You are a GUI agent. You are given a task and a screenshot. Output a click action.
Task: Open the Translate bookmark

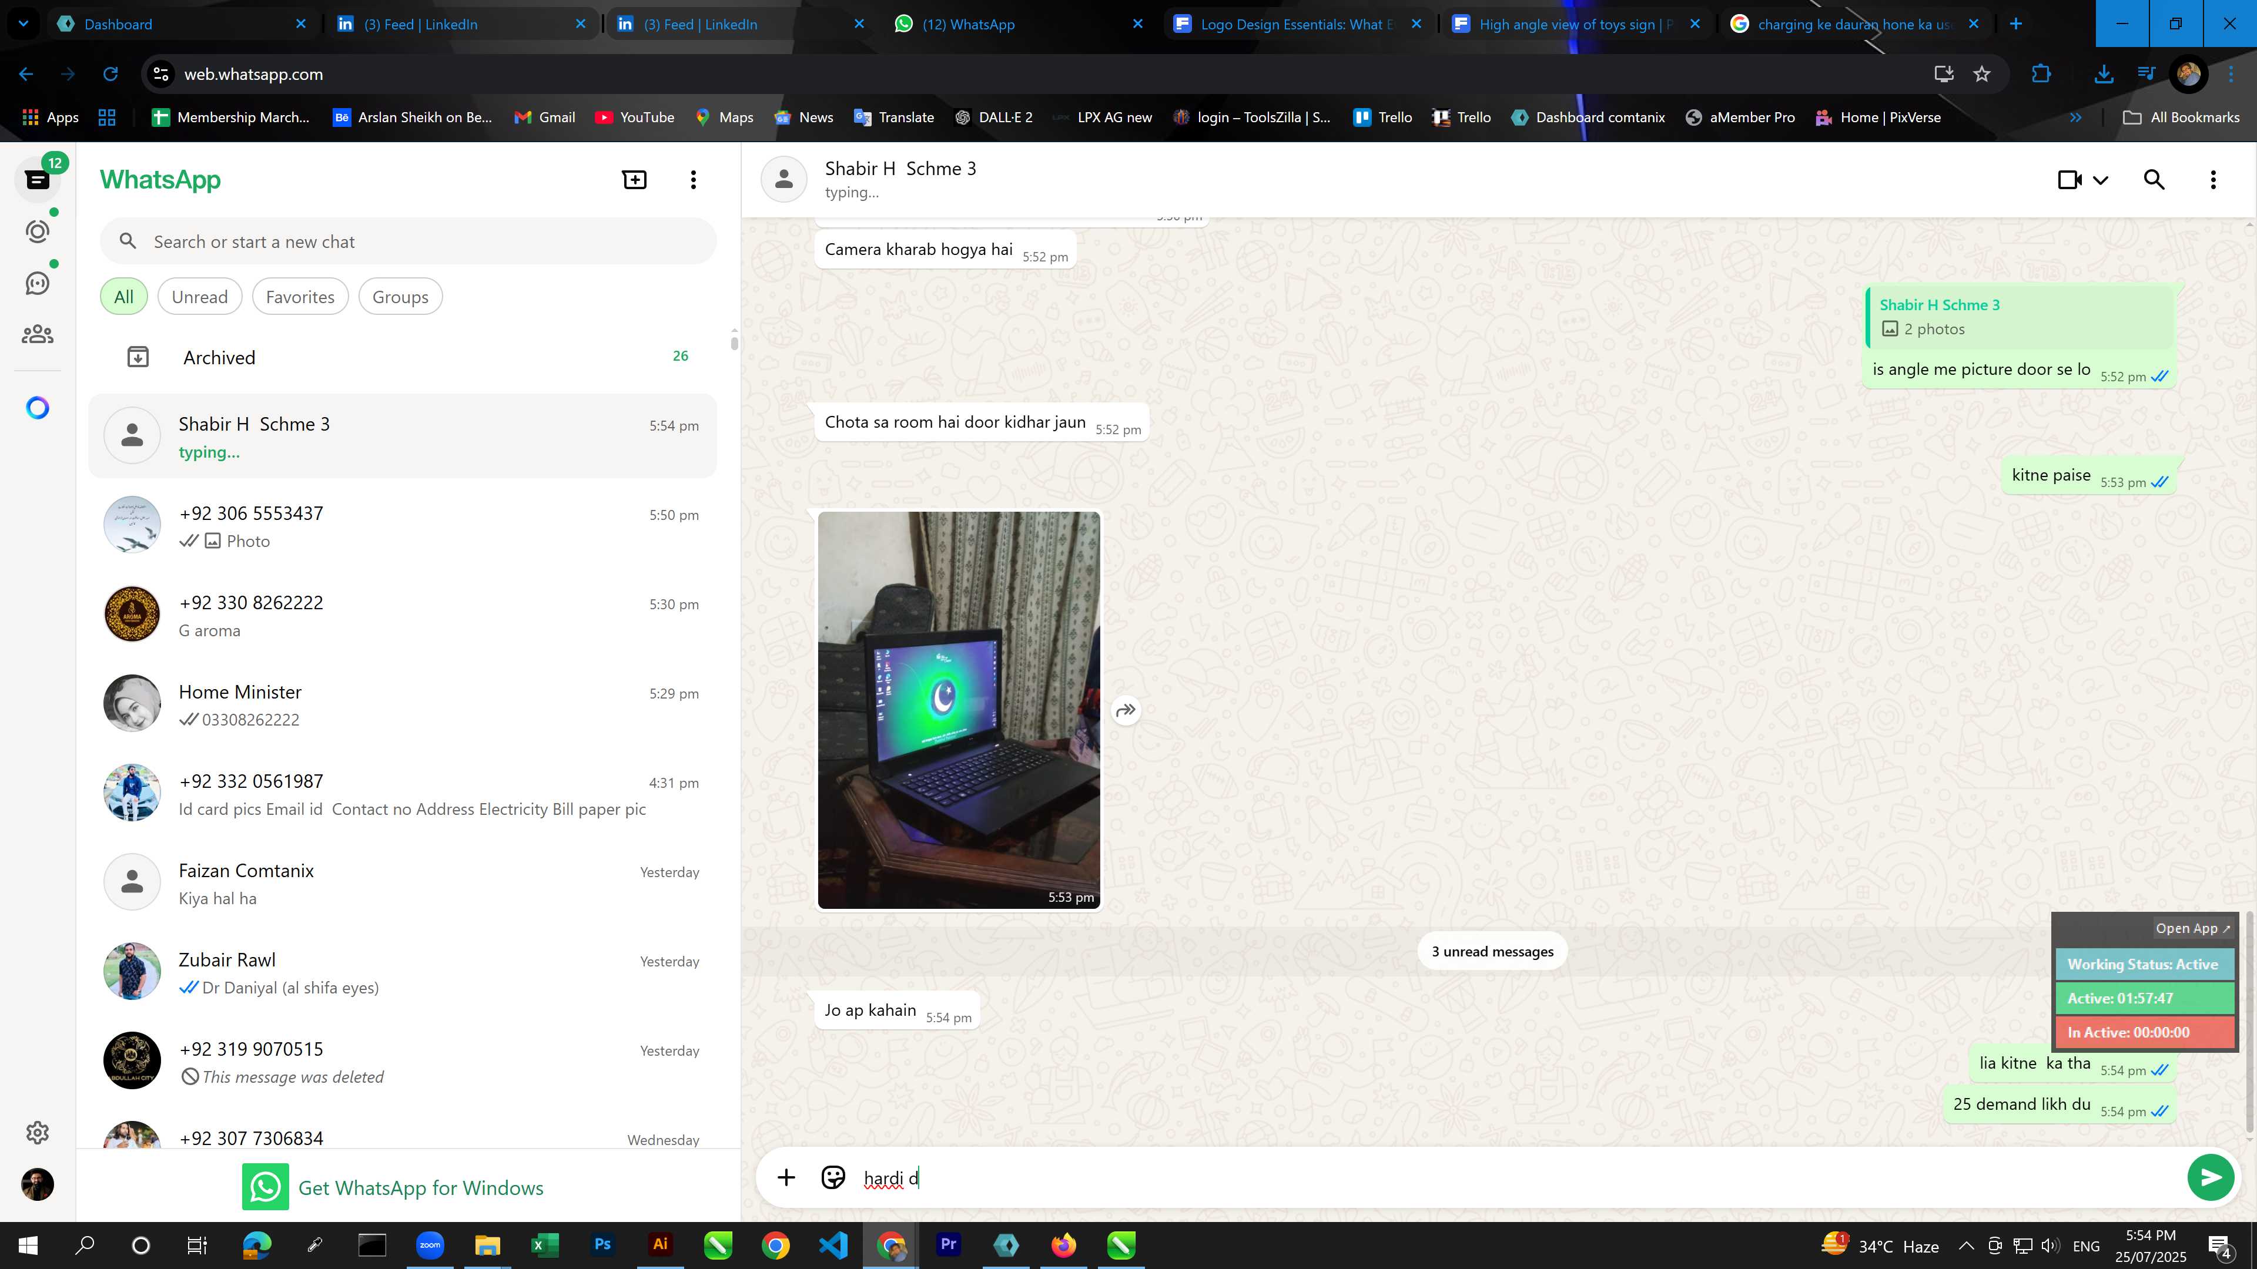[893, 117]
